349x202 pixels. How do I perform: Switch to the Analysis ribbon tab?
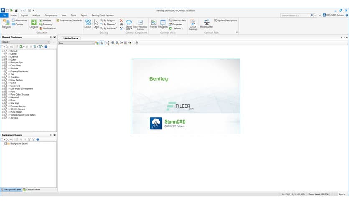pyautogui.click(x=36, y=15)
